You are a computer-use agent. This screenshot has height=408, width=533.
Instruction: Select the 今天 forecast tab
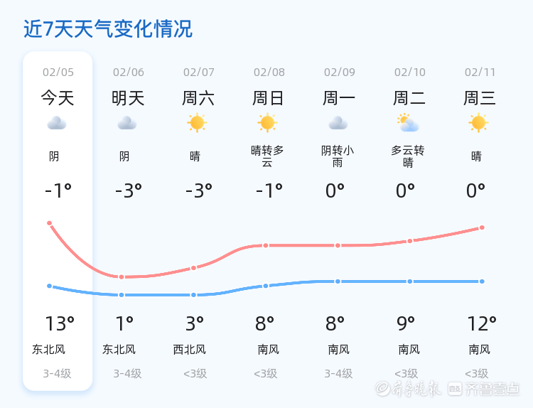(x=58, y=98)
